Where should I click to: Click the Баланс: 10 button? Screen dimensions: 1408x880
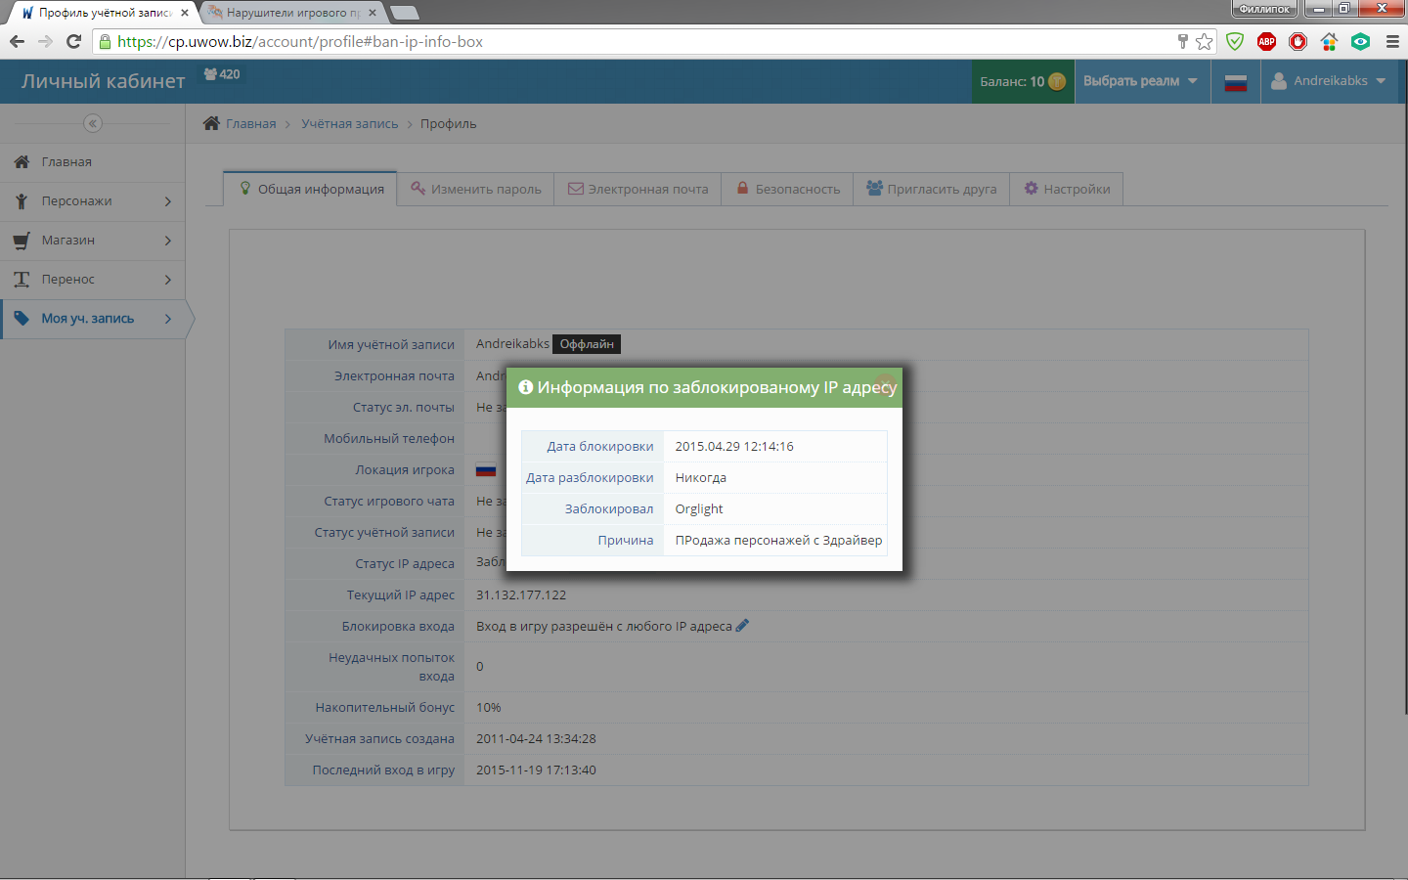coord(1022,81)
